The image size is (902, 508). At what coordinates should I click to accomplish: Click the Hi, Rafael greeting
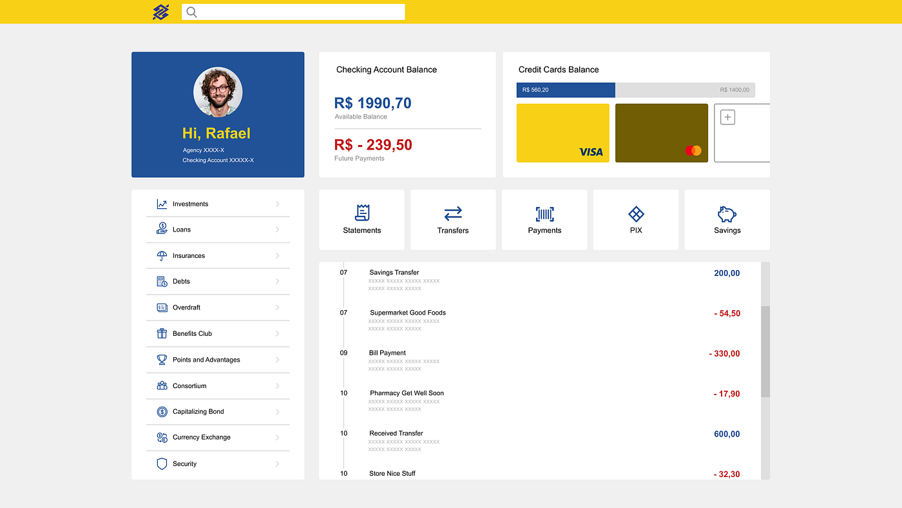(216, 133)
